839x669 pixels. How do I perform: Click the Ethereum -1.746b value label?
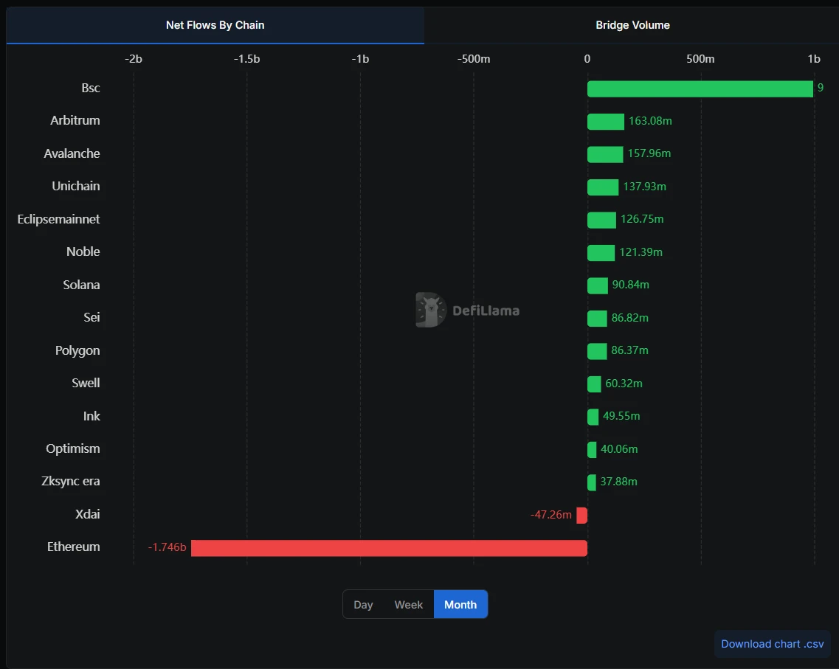click(167, 548)
